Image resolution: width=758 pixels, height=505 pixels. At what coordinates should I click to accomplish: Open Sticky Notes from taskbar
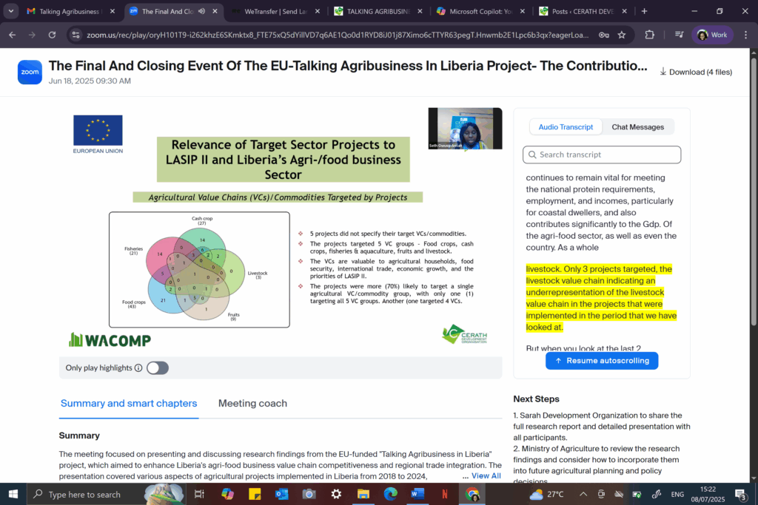(255, 494)
